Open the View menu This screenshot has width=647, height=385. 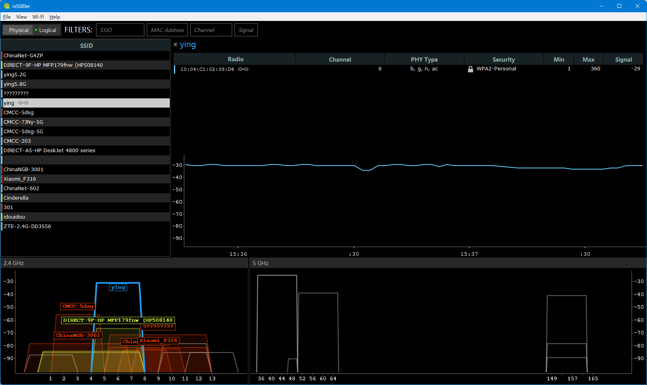click(x=21, y=17)
